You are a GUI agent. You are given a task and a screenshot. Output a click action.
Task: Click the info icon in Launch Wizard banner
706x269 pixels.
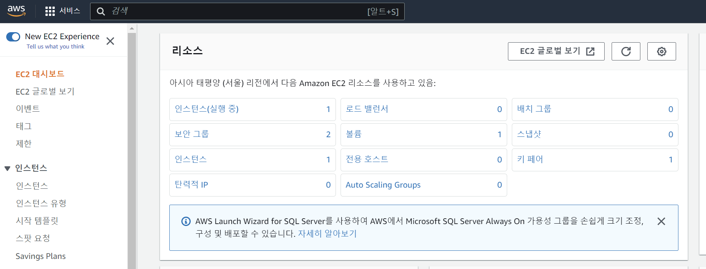(186, 221)
